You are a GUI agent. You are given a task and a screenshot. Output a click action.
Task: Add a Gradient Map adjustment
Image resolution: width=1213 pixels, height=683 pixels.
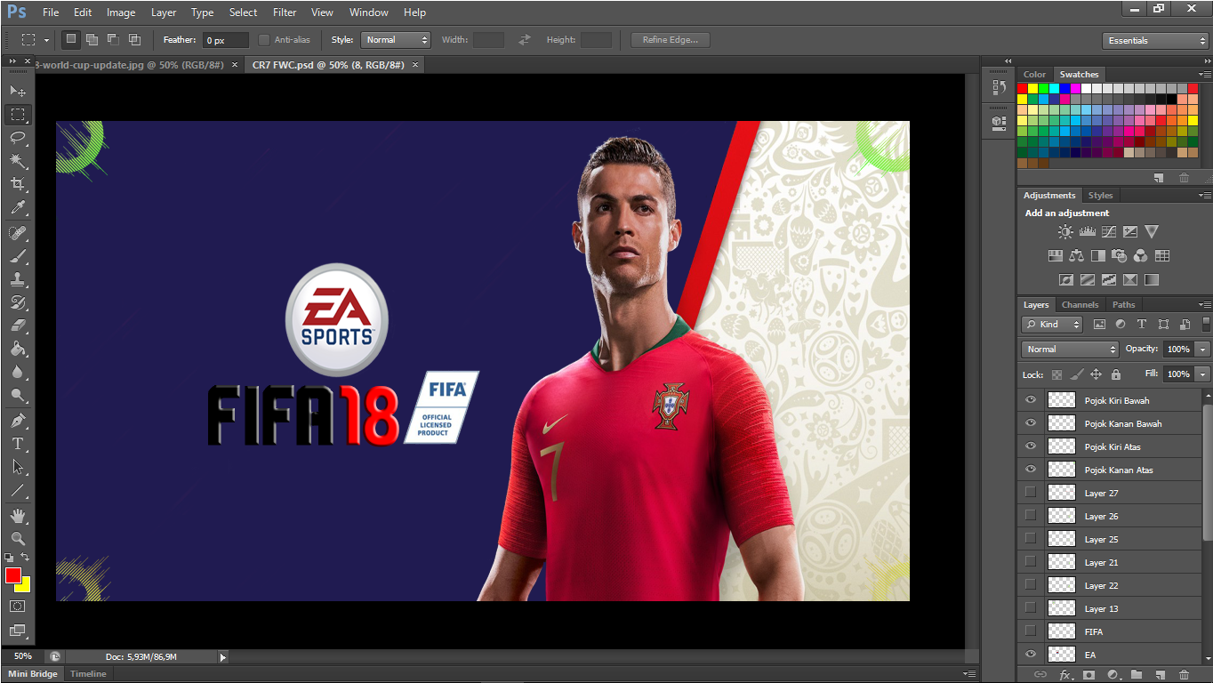point(1152,279)
